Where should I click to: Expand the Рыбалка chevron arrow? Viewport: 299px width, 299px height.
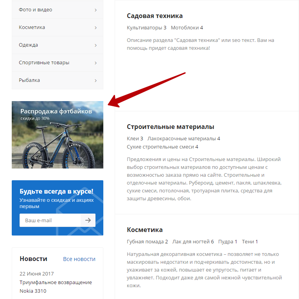(x=96, y=81)
